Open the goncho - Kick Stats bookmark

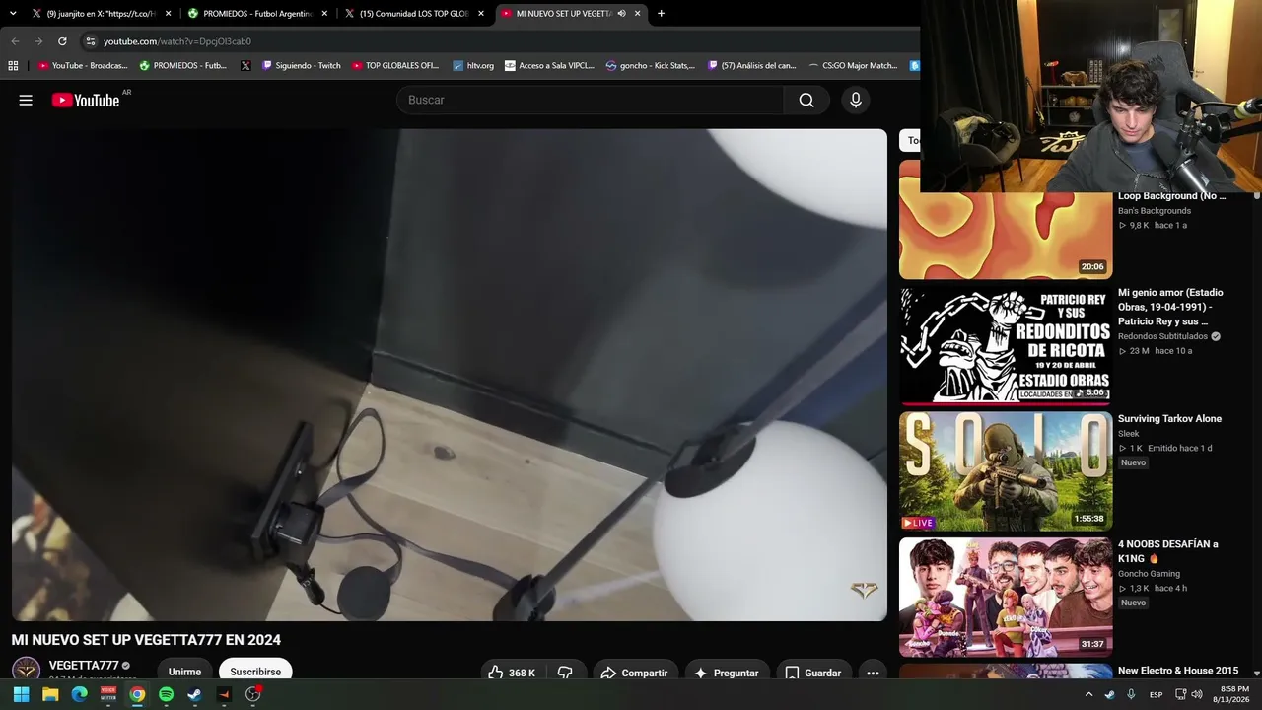tap(651, 66)
